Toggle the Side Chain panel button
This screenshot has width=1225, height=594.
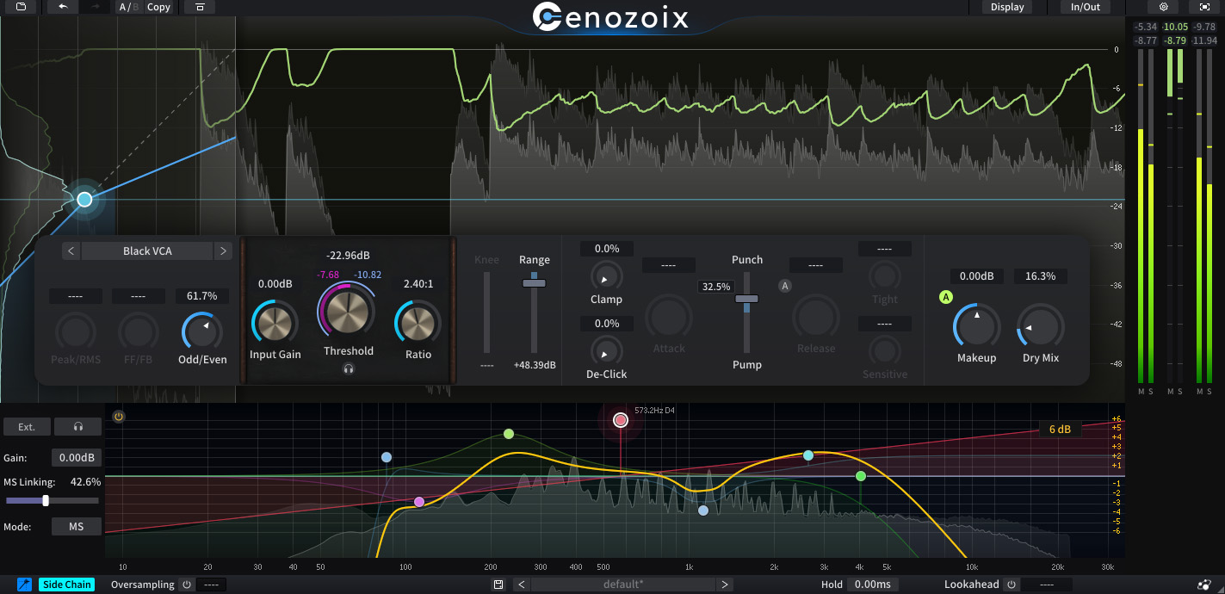[67, 585]
